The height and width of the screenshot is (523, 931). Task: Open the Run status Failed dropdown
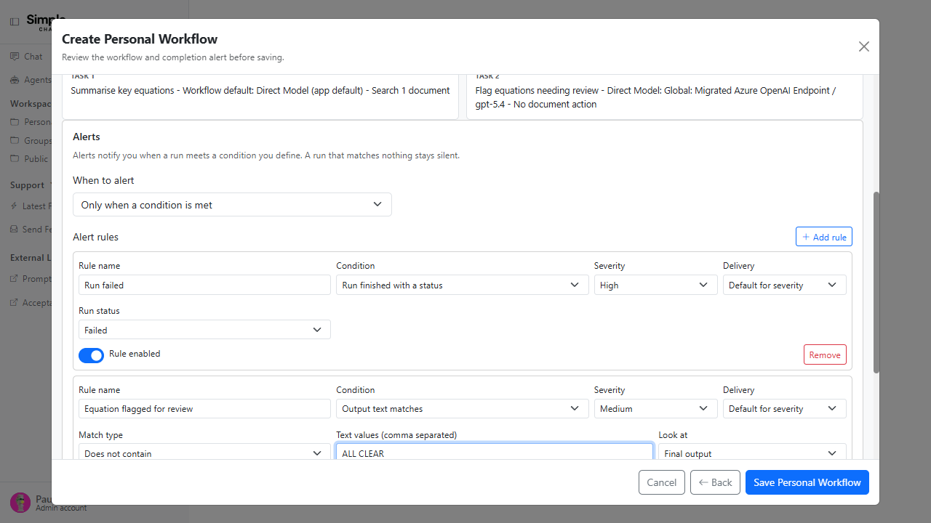pos(204,330)
